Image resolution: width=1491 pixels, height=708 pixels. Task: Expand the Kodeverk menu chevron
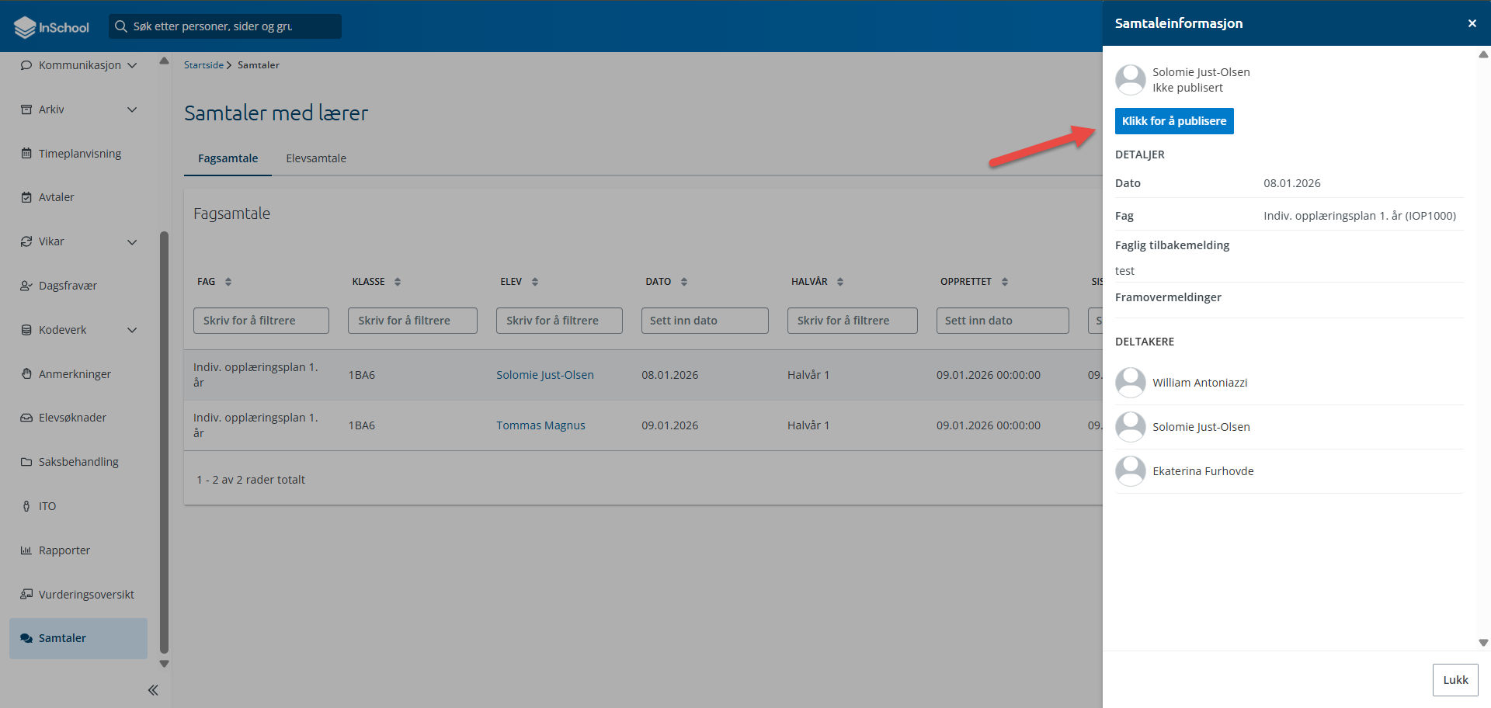click(132, 330)
